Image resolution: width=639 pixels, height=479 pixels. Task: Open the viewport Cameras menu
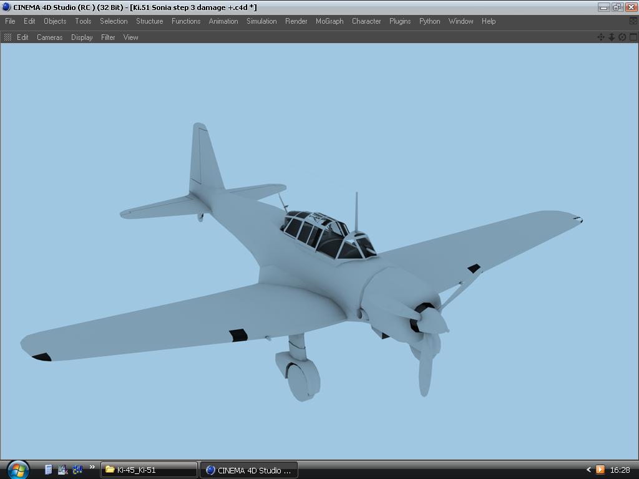[49, 37]
